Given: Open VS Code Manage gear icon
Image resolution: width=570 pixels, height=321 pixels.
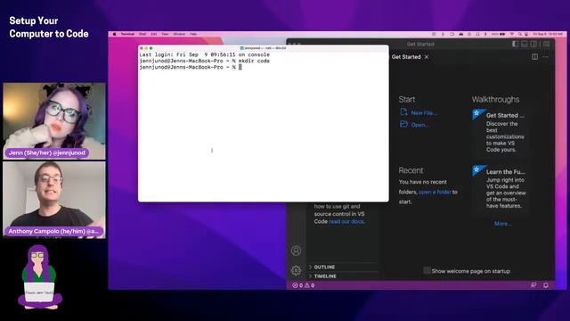Looking at the screenshot, I should tap(296, 270).
